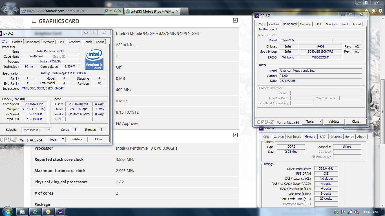This screenshot has width=385, height=216.
Task: Select SPD tab in the Memory window
Action: point(323,137)
